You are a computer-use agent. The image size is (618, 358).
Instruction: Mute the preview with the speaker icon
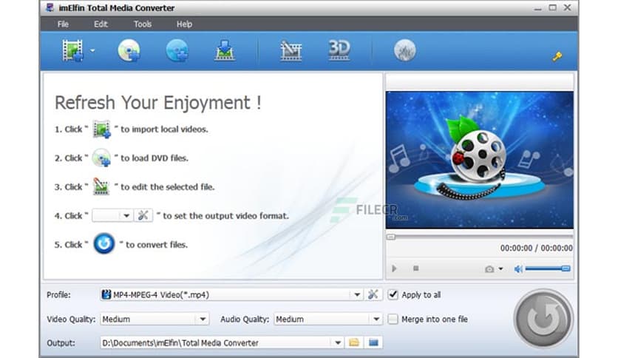click(x=518, y=269)
